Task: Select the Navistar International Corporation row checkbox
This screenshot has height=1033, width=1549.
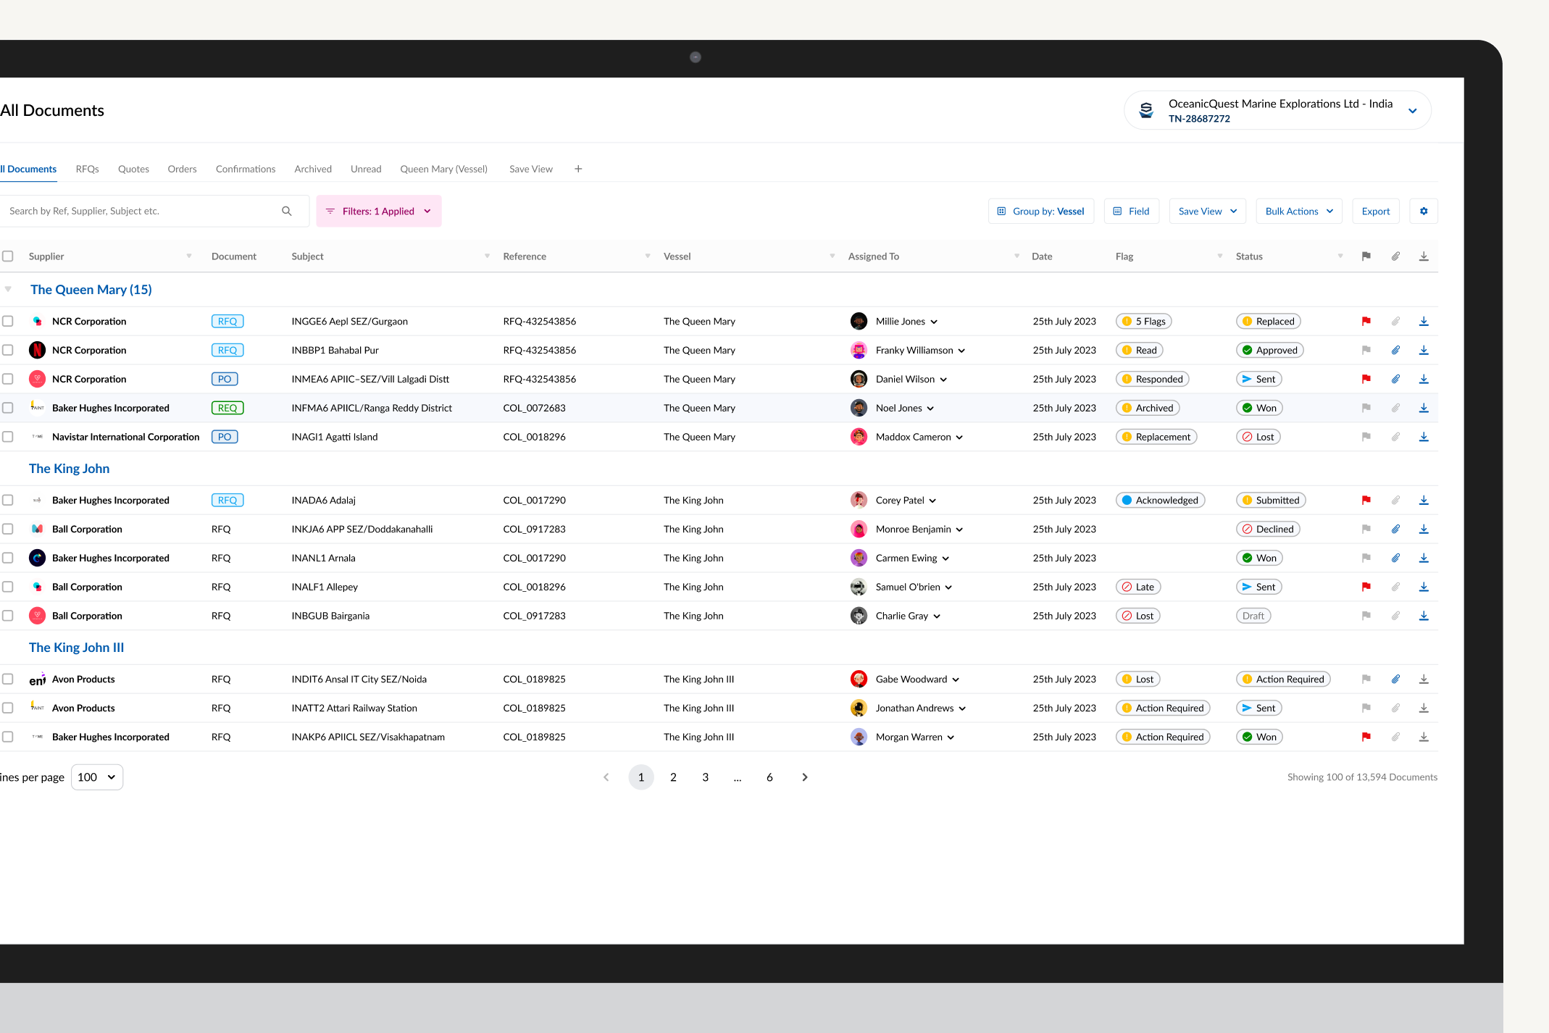Action: 8,437
